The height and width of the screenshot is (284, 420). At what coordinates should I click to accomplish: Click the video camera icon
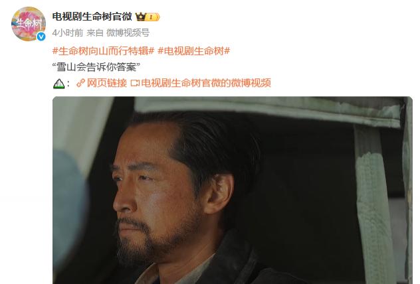point(135,83)
